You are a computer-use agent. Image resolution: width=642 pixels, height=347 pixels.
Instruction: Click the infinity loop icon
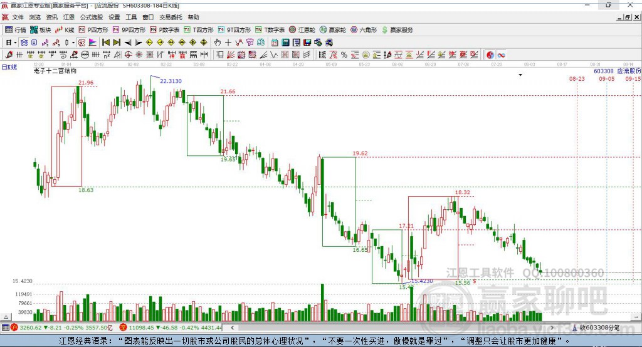501,55
